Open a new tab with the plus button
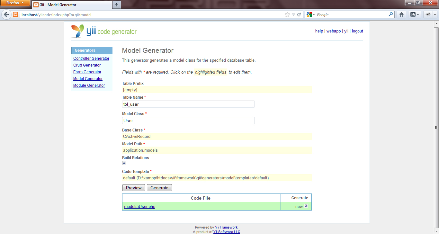 (x=116, y=5)
